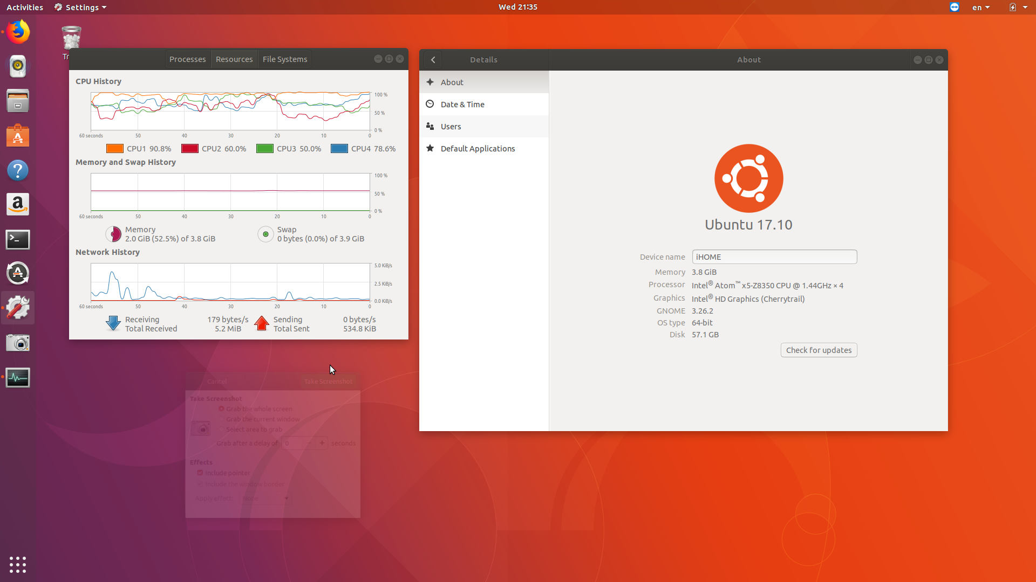Select Grab the whole screen option
Viewport: 1036px width, 582px height.
click(x=221, y=409)
